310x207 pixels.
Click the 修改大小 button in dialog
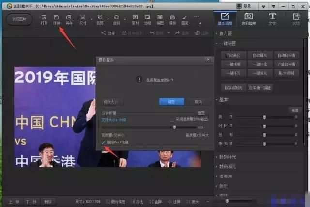point(111,102)
